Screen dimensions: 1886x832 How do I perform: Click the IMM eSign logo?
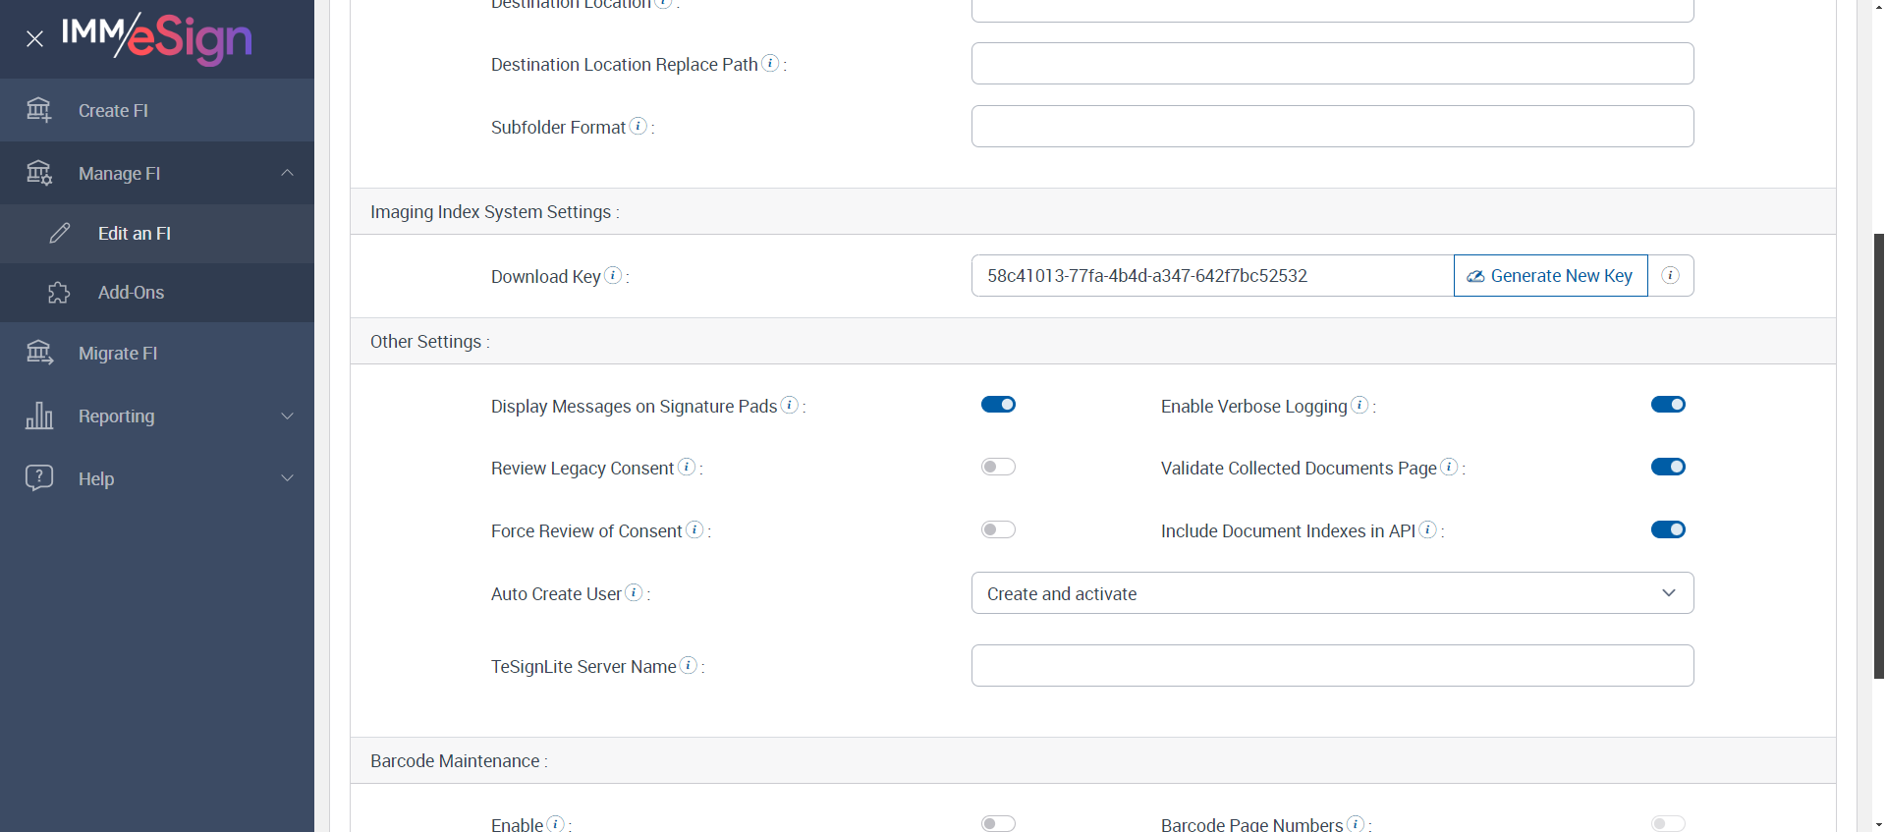click(x=157, y=38)
